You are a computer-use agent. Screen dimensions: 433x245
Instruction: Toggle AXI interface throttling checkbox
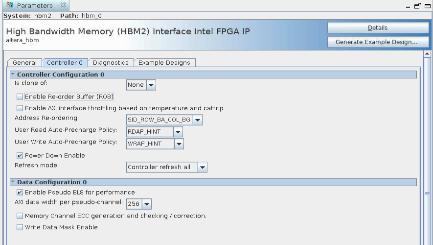point(20,108)
